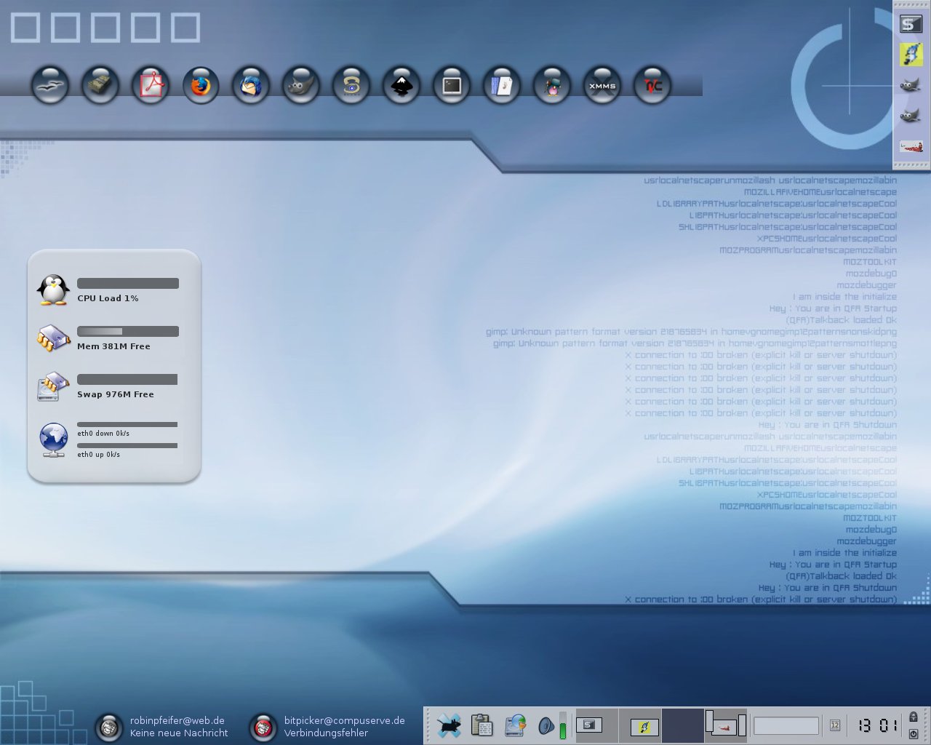Open the Adobe PDF reader launcher icon
931x745 pixels.
click(x=150, y=86)
